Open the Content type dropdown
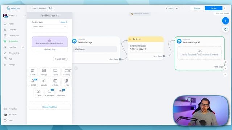This screenshot has width=232, height=130. coord(49,27)
